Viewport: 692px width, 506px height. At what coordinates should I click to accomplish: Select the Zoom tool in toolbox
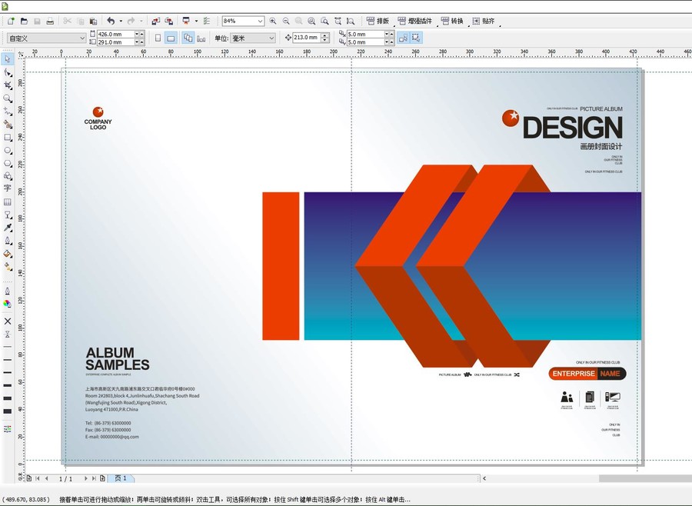[x=8, y=98]
